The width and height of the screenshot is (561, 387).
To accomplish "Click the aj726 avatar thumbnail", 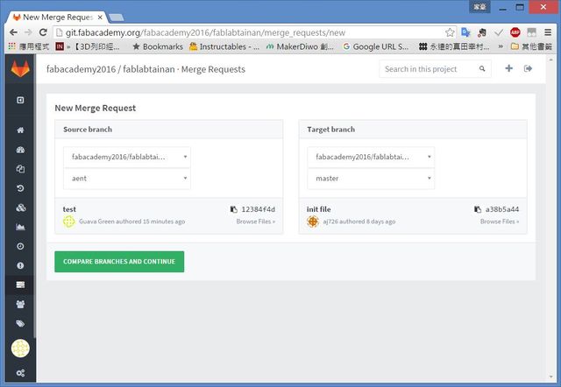I will click(313, 222).
